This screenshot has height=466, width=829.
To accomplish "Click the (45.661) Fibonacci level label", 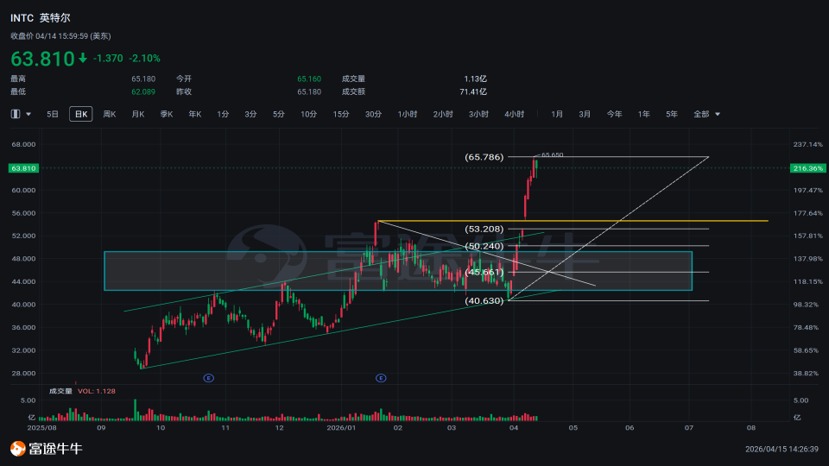I will 484,272.
